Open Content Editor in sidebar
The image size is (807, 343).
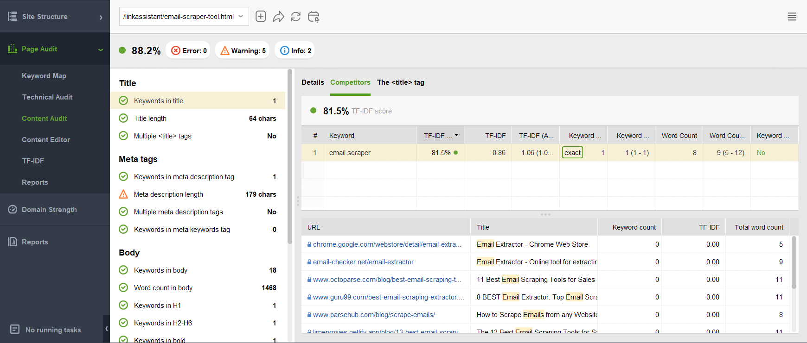coord(46,139)
